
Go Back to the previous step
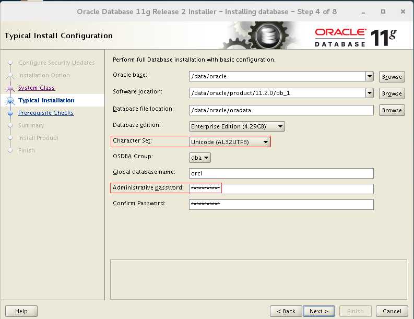286,311
